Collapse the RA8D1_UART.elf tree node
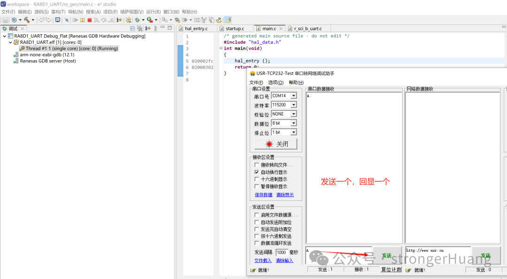 tap(10, 42)
